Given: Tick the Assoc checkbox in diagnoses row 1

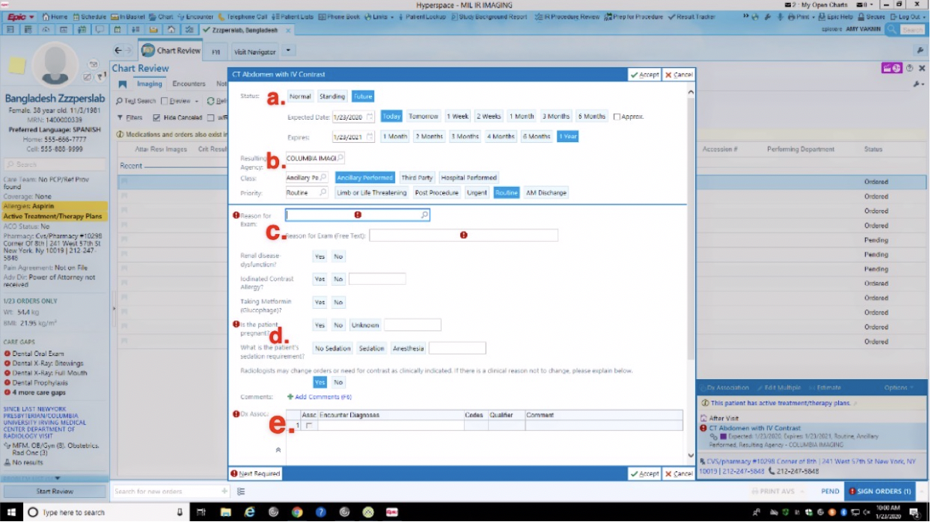Looking at the screenshot, I should (309, 425).
